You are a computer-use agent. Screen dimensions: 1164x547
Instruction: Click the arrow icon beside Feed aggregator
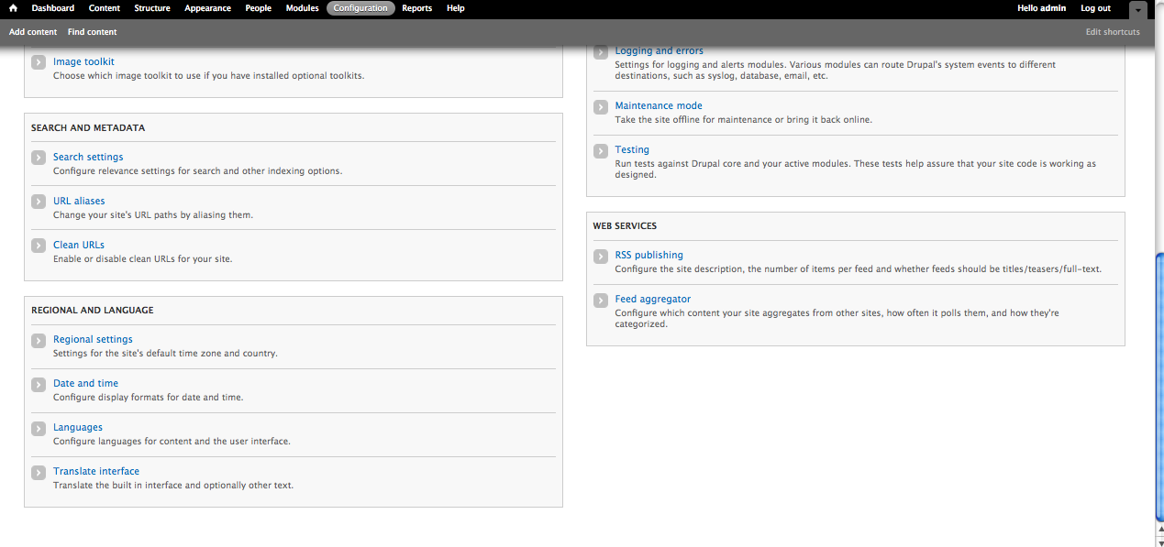pyautogui.click(x=600, y=300)
